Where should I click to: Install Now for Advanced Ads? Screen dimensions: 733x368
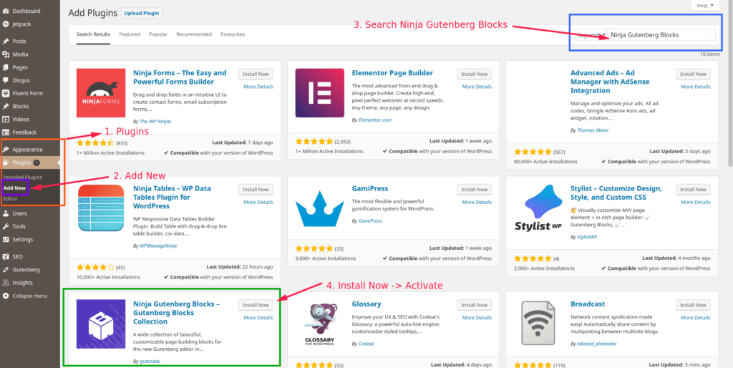(693, 74)
